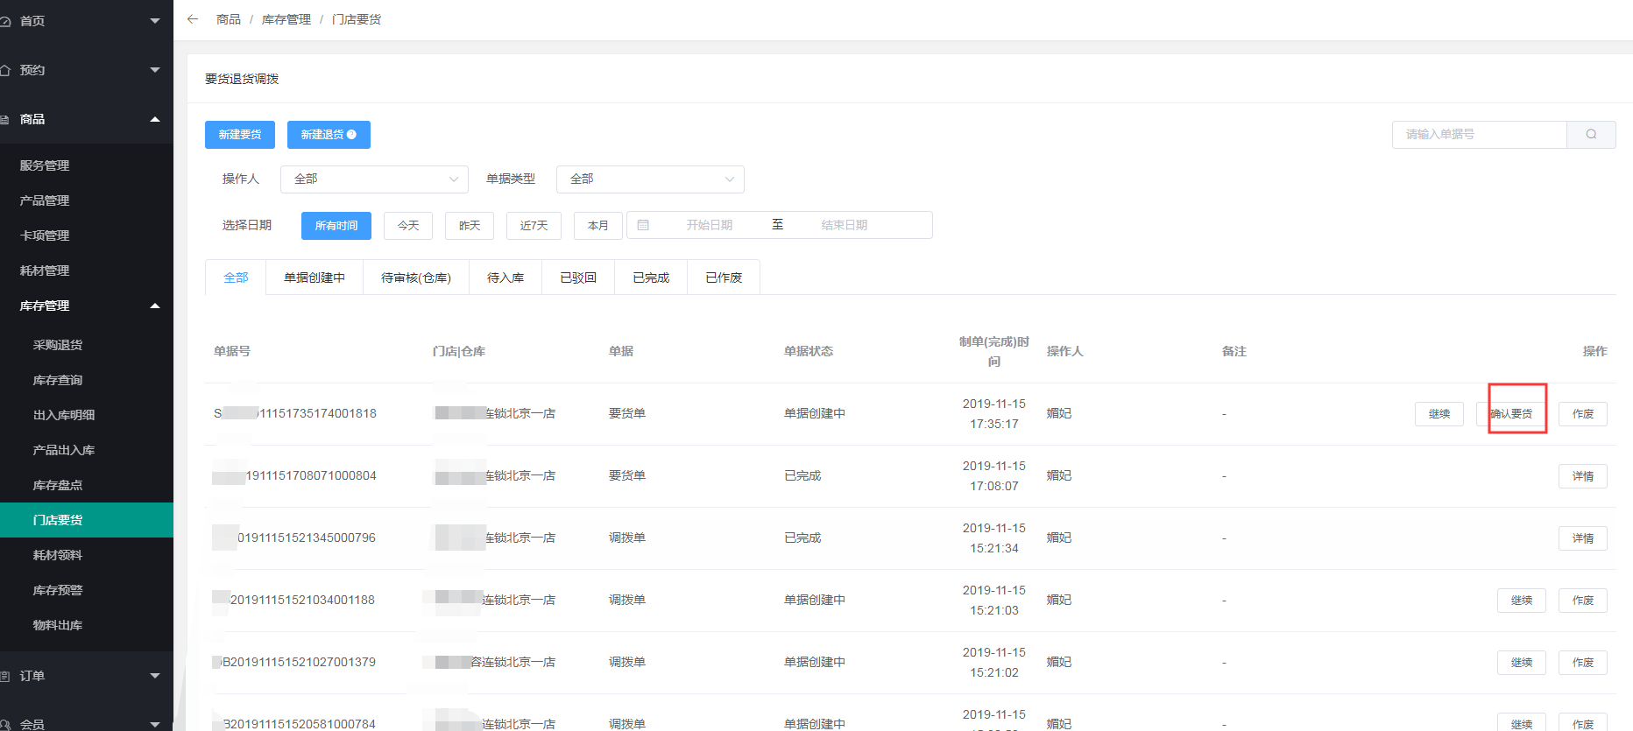Collapse the 库存管理 submenu arrow
The image size is (1633, 731).
tap(155, 306)
